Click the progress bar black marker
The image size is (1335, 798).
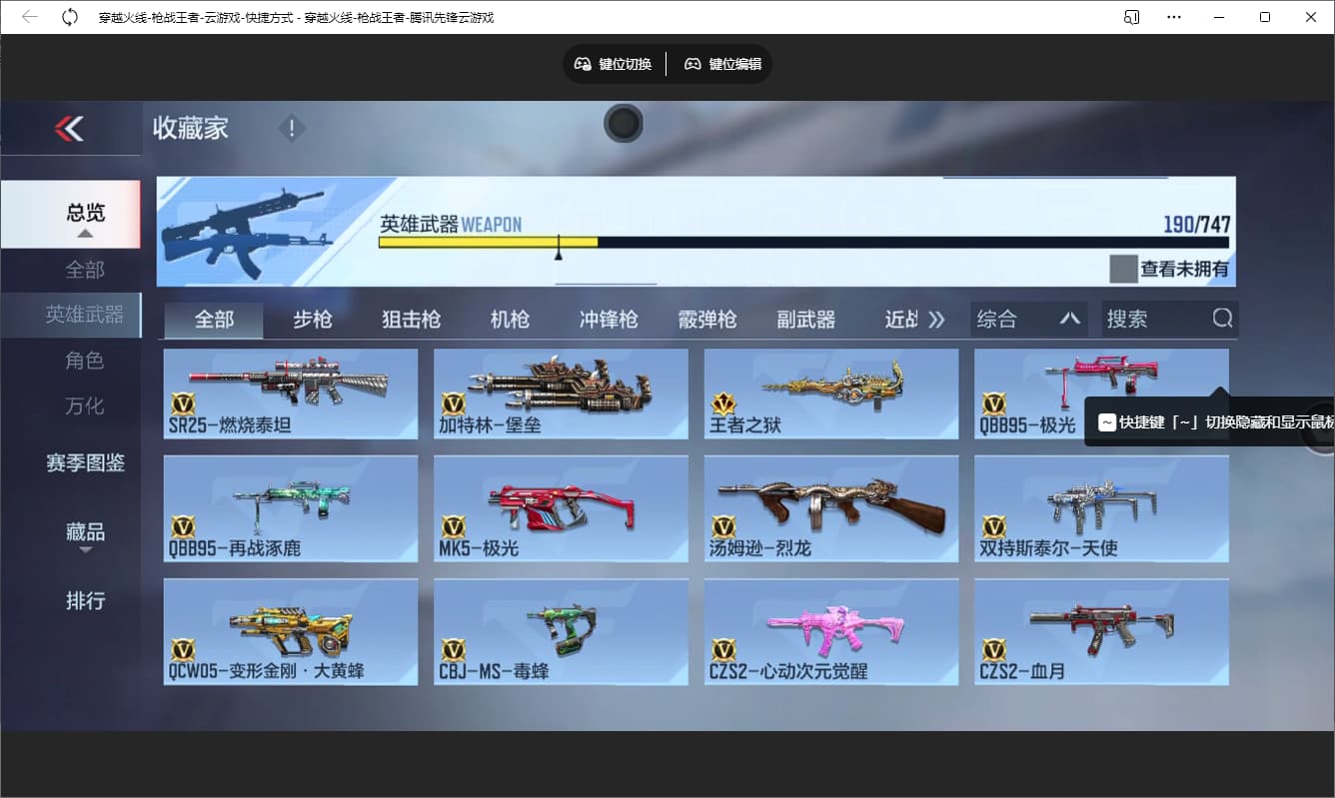pos(559,248)
